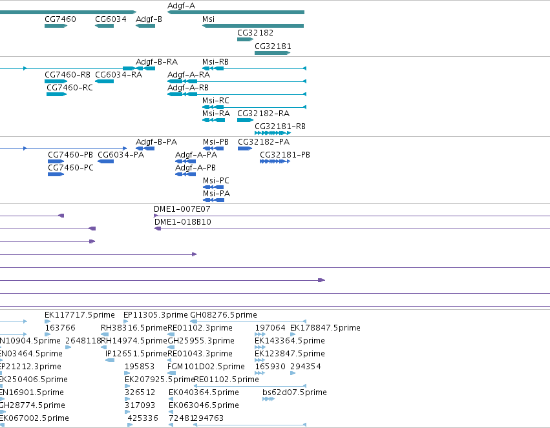
Task: Click feature 425336
Action: (x=130, y=425)
